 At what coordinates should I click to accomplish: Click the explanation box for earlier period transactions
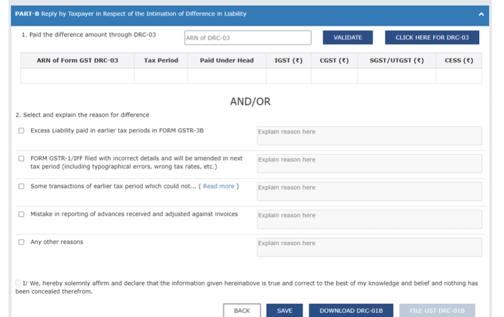pos(369,191)
